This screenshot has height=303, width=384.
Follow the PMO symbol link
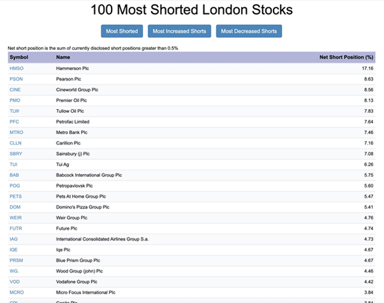click(15, 100)
